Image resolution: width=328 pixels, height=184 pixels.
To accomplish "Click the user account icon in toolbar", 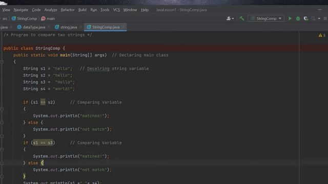I will tap(229, 18).
